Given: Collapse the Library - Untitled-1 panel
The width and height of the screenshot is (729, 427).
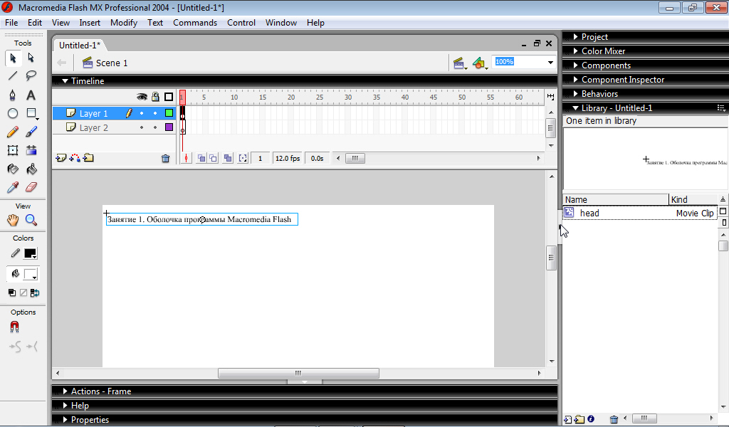Looking at the screenshot, I should click(x=575, y=108).
